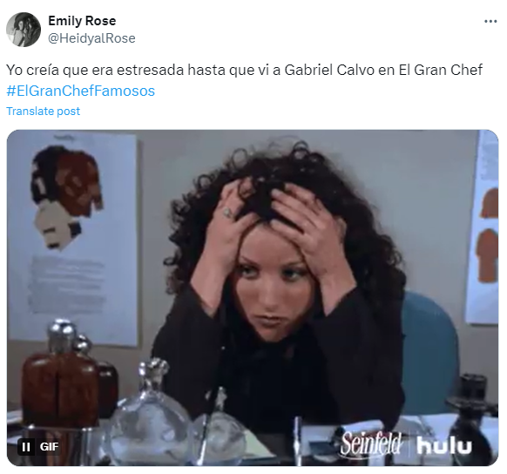Screen dimensions: 507x474
Task: Open the three-dot more options menu
Action: click(x=490, y=22)
